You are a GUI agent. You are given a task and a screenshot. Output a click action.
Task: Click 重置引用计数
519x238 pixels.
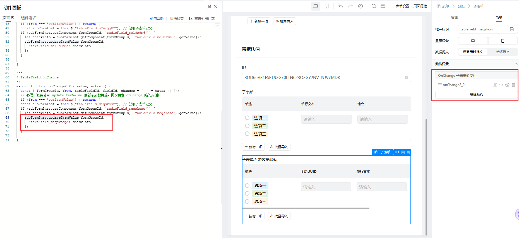pos(202,18)
